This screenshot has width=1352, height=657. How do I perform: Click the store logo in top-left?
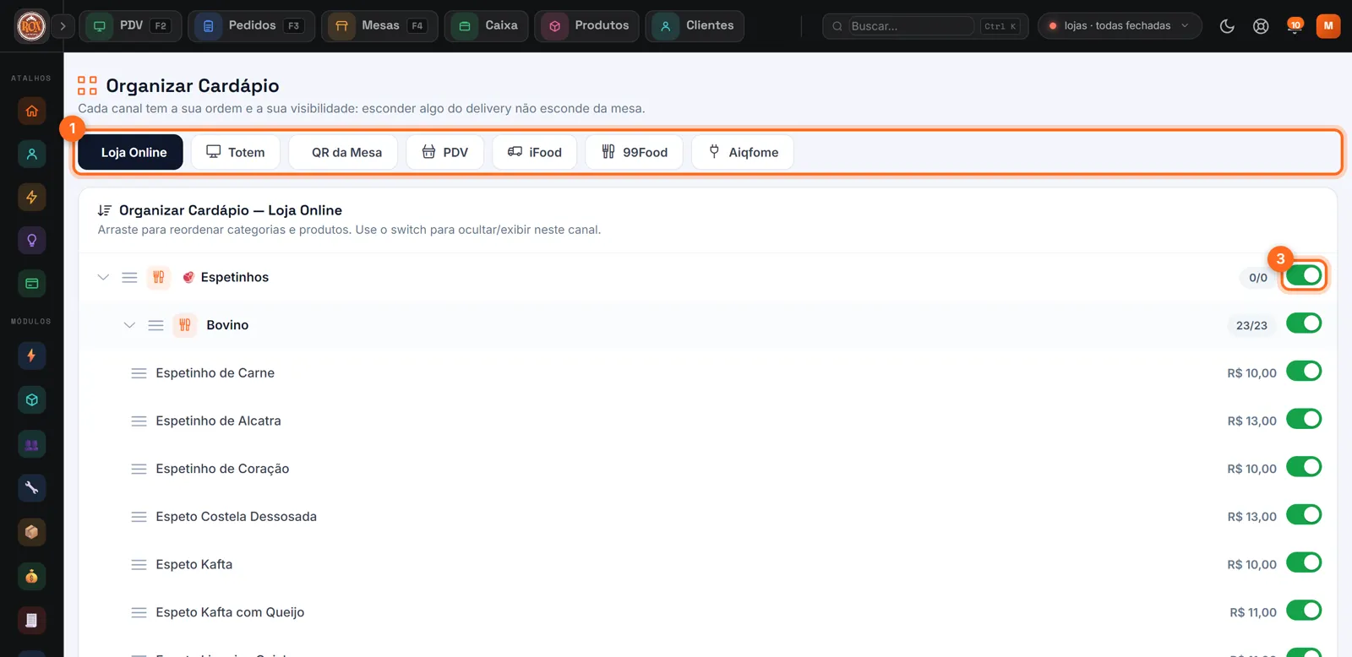point(31,26)
